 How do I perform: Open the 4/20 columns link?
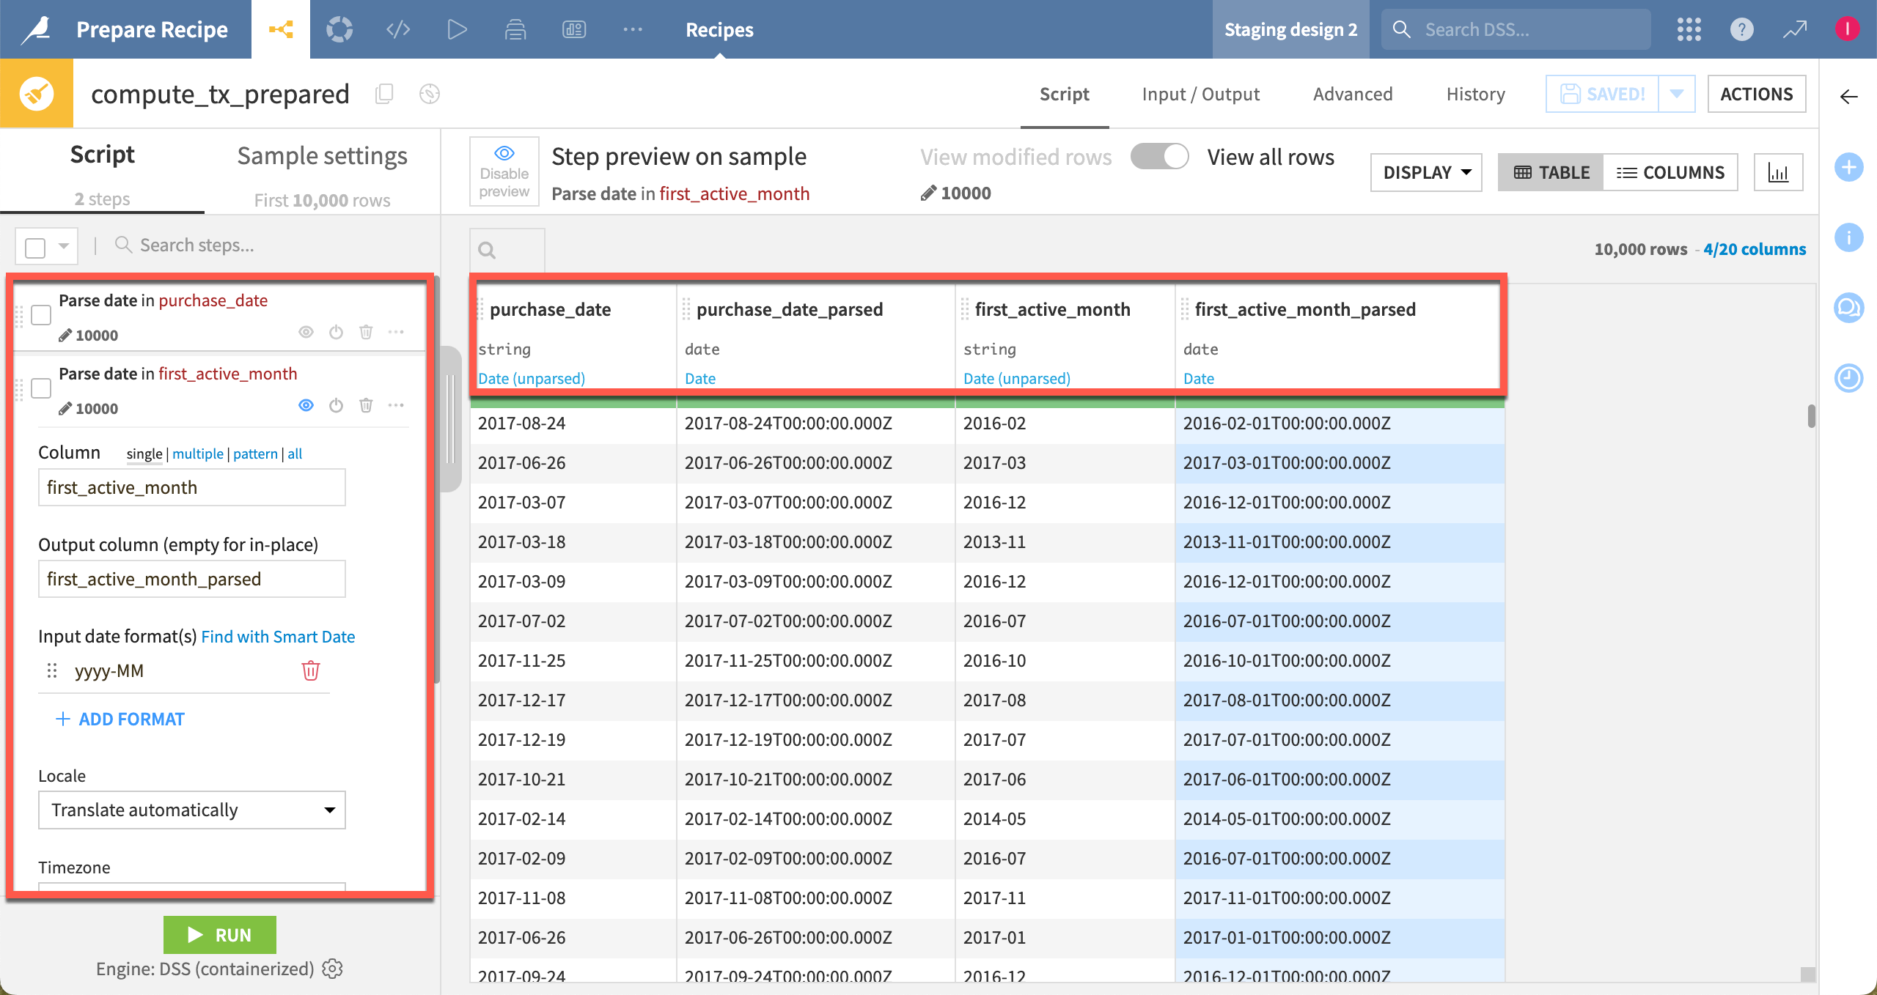click(1755, 249)
